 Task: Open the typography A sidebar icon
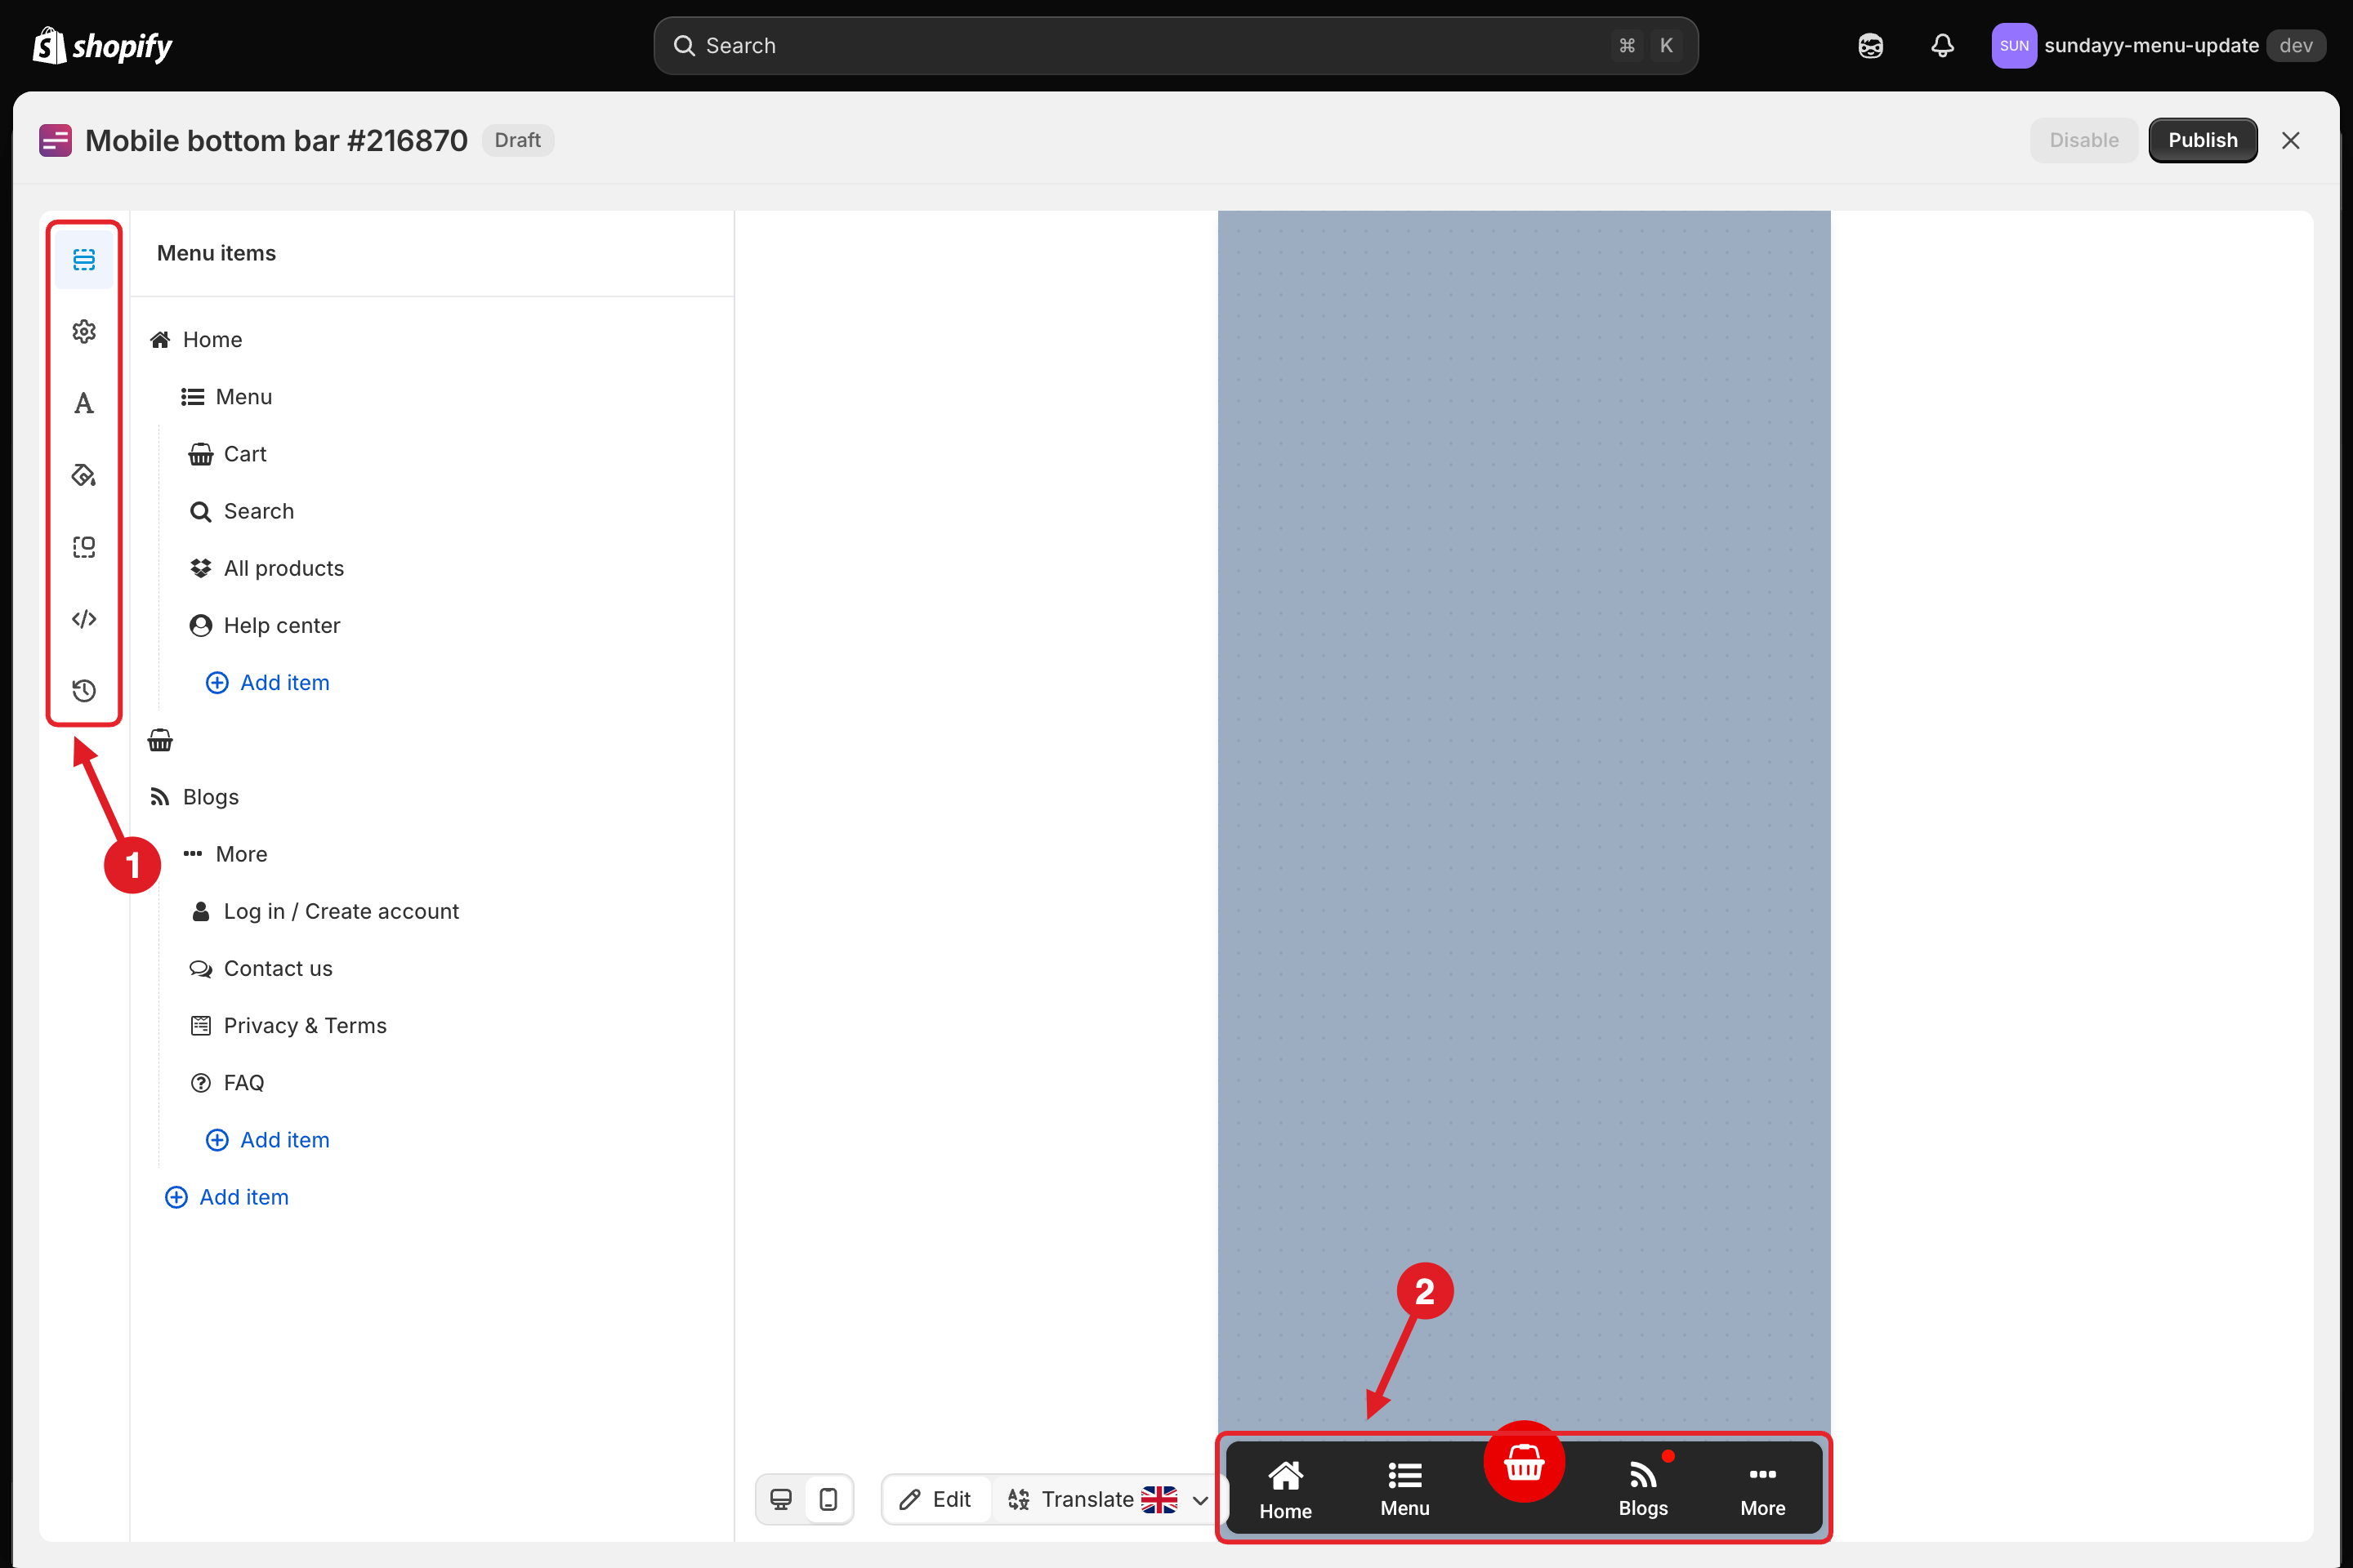click(84, 403)
